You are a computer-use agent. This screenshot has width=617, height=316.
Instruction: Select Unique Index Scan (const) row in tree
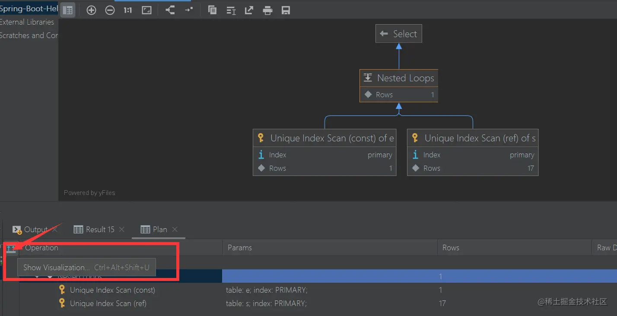pos(112,290)
